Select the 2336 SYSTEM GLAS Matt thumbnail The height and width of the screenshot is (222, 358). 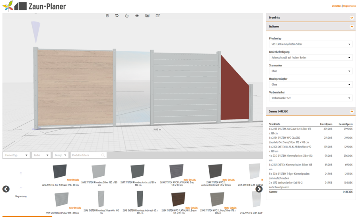click(x=256, y=199)
